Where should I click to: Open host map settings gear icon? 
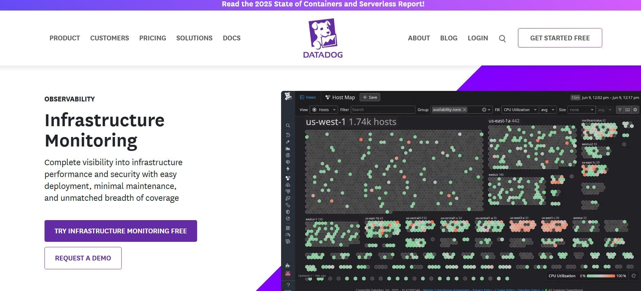635,110
